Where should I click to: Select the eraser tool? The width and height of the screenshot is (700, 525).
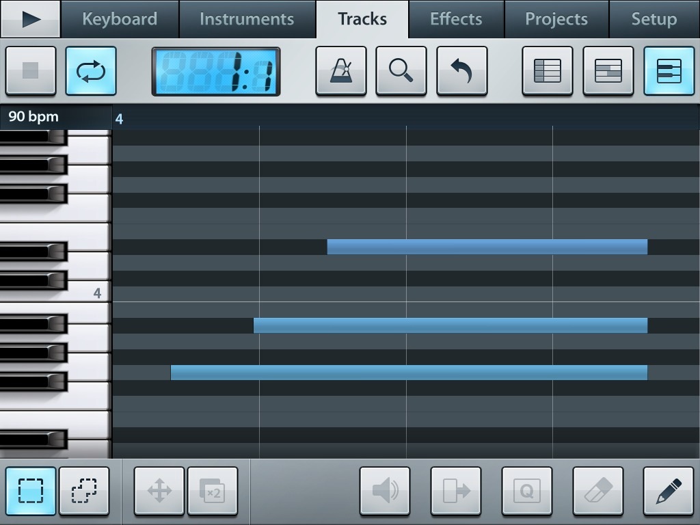597,491
